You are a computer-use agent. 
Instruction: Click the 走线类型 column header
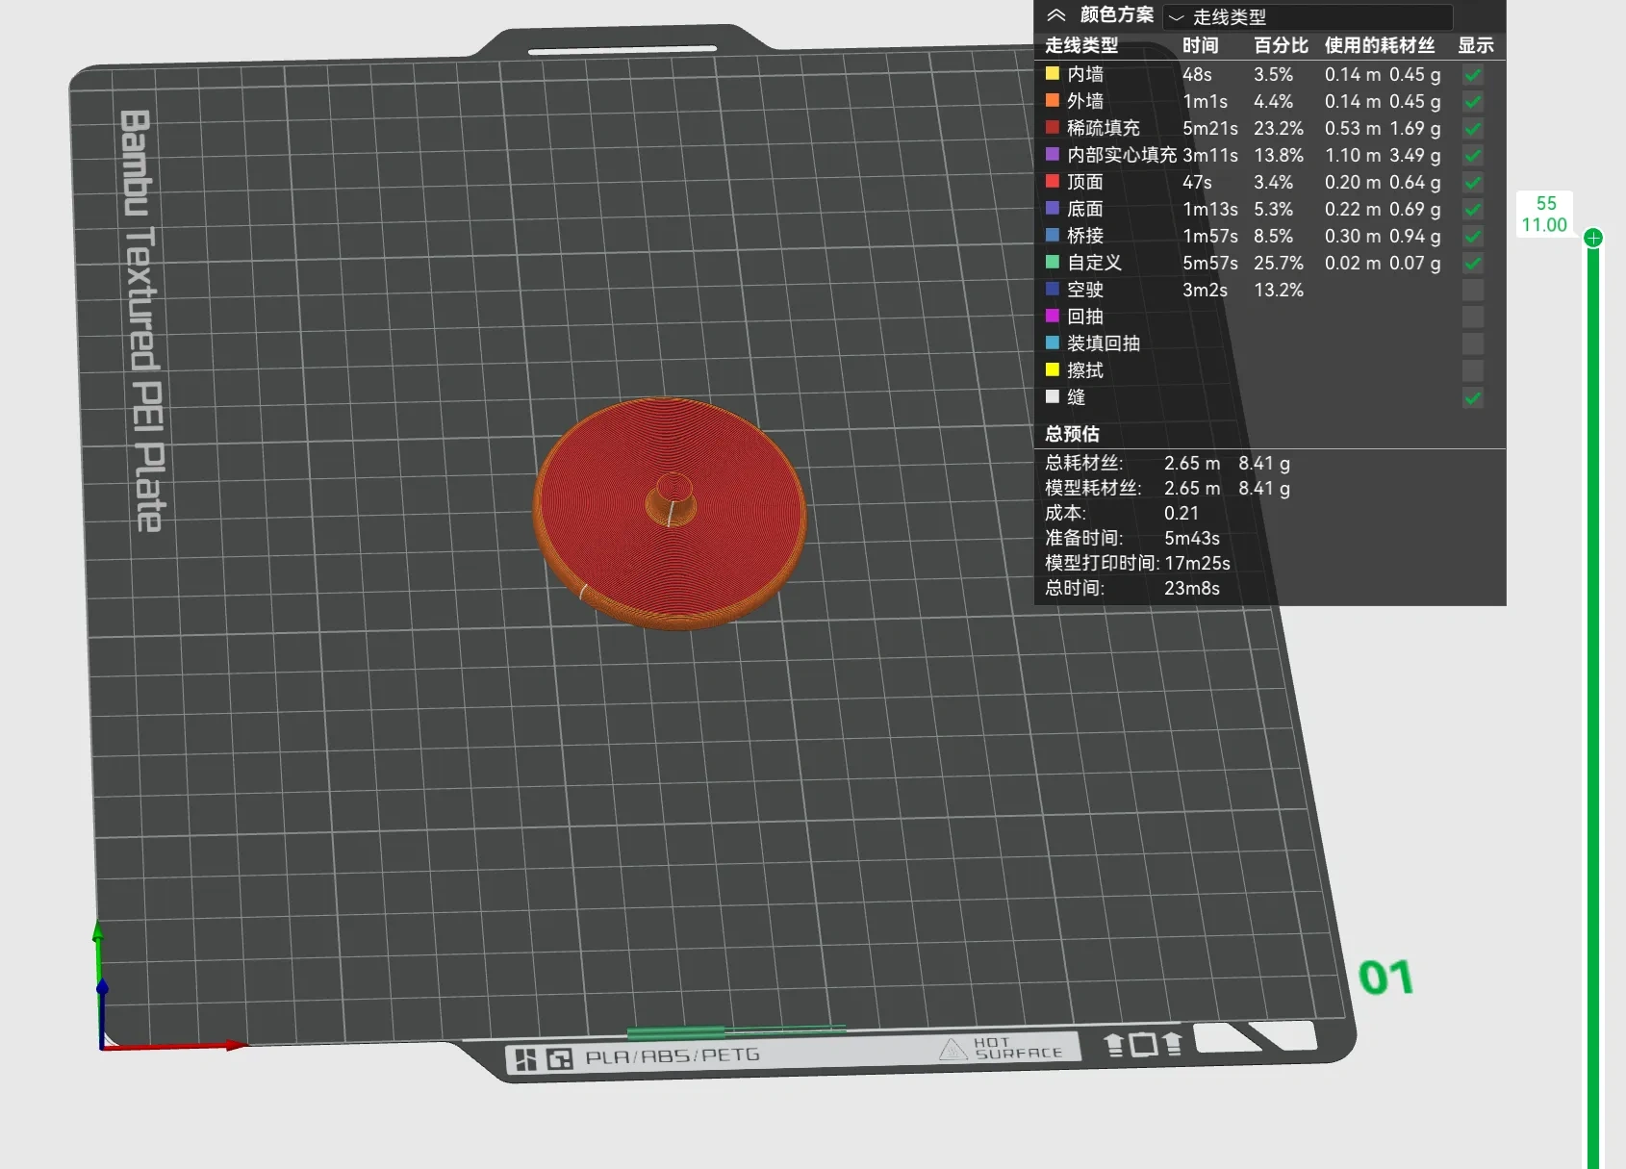(x=1081, y=45)
